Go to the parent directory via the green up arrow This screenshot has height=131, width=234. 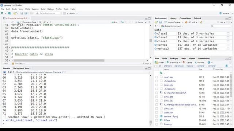161,73
